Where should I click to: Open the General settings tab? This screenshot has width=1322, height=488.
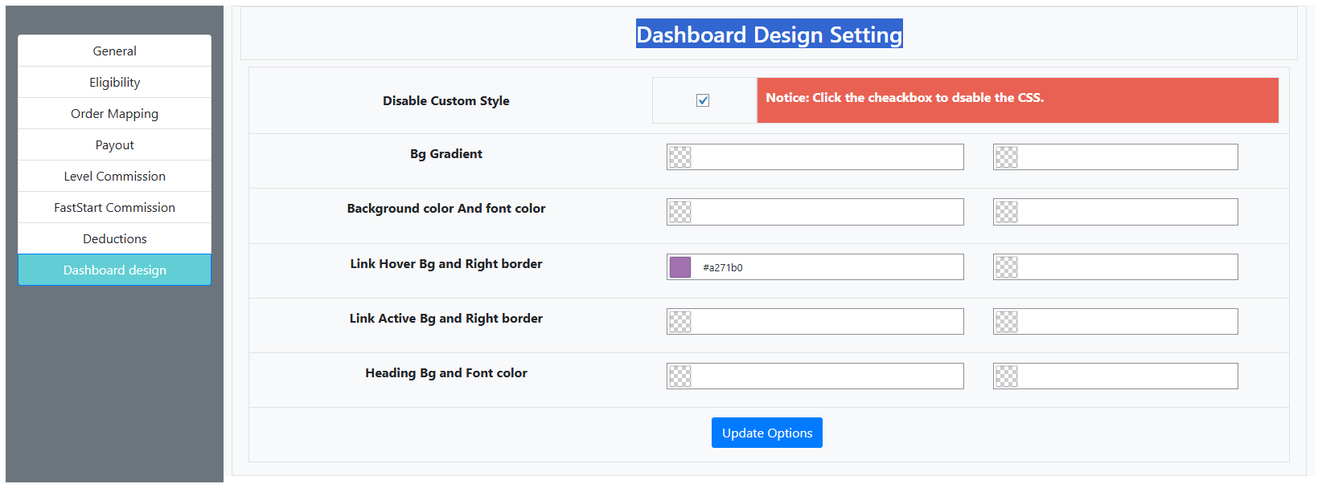click(x=114, y=51)
